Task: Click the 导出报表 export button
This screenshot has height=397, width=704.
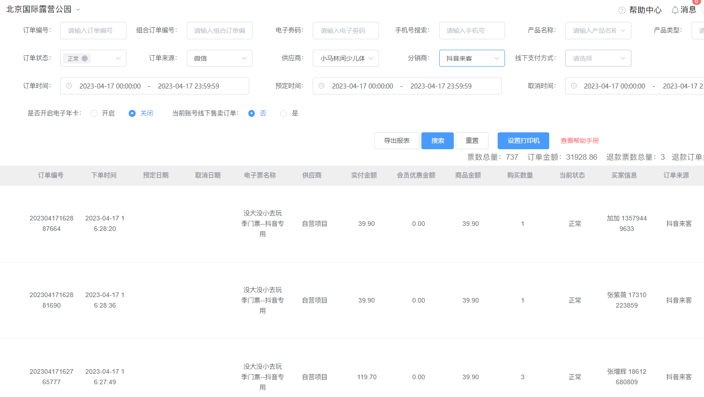Action: 397,141
